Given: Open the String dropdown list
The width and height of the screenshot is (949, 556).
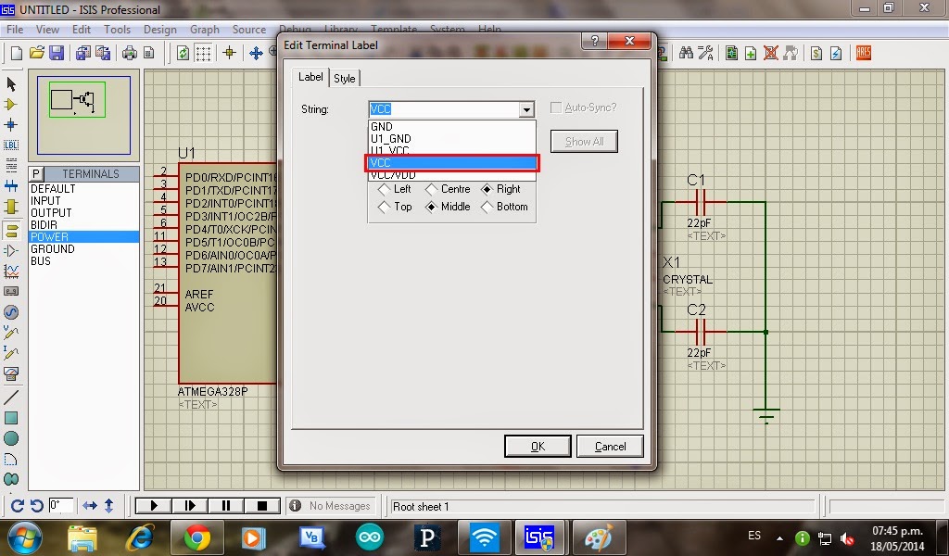Looking at the screenshot, I should pyautogui.click(x=525, y=108).
